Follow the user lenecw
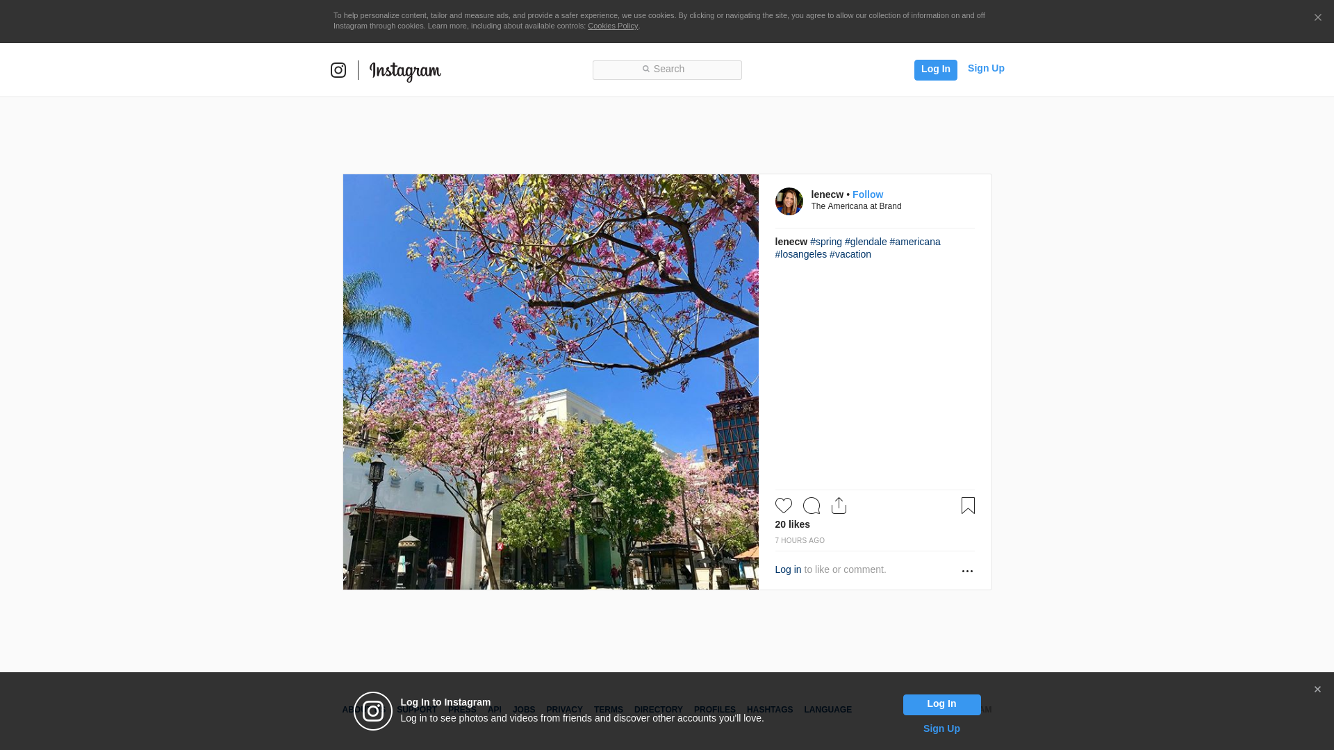Image resolution: width=1334 pixels, height=750 pixels. 867,194
